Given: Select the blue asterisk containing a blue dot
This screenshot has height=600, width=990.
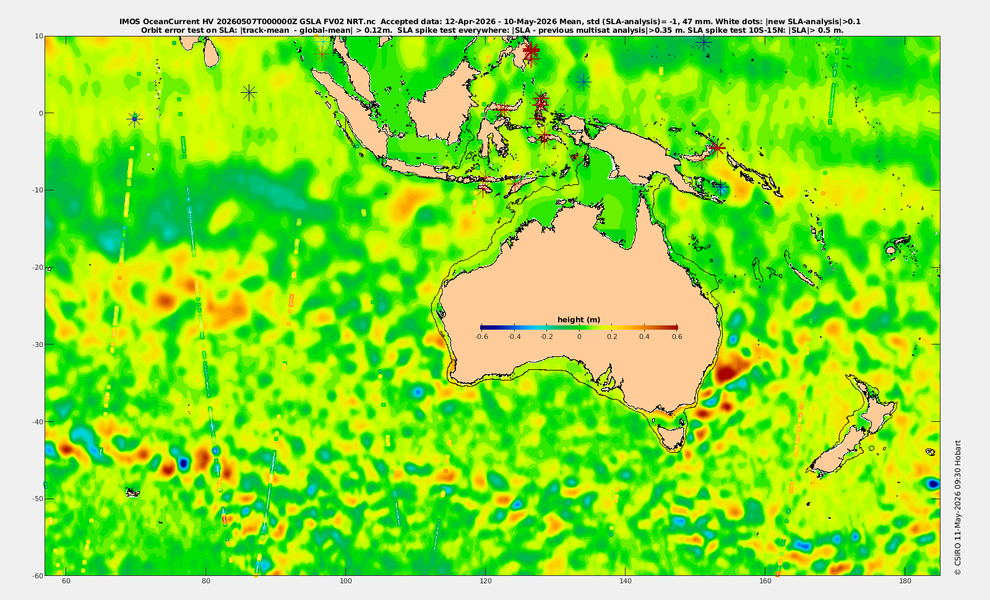Looking at the screenshot, I should coord(134,119).
